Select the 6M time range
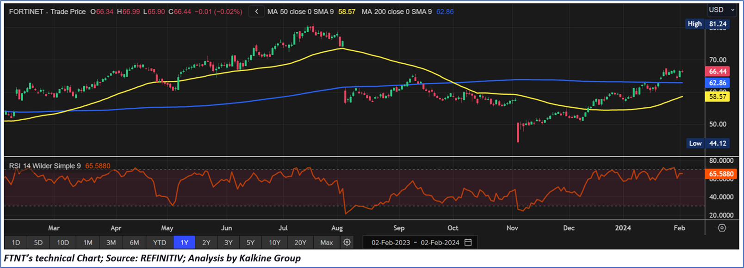 click(134, 242)
